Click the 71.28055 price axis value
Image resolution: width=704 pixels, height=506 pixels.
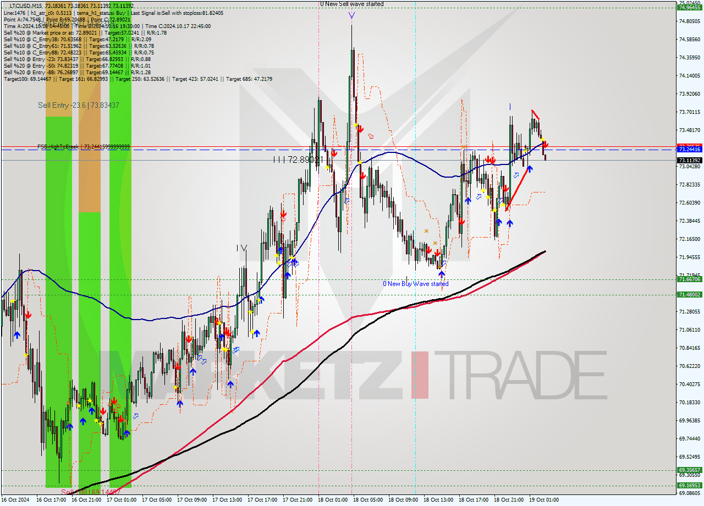pos(689,311)
